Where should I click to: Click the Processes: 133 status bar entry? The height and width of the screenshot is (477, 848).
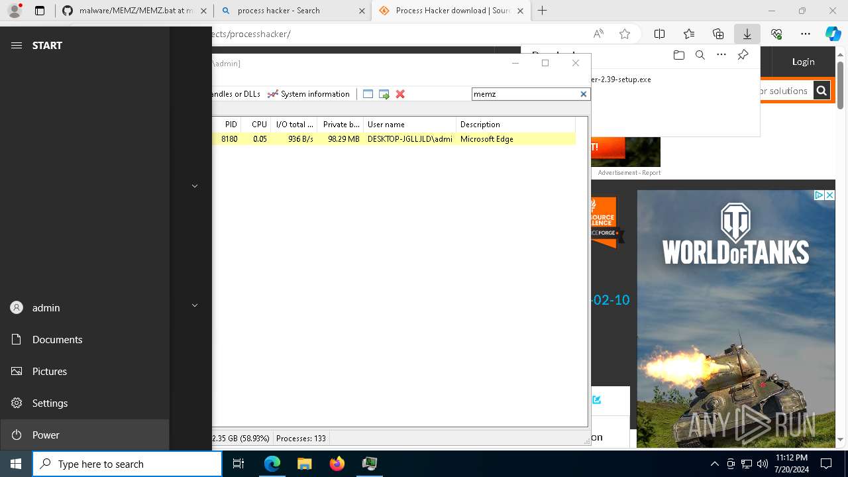301,439
